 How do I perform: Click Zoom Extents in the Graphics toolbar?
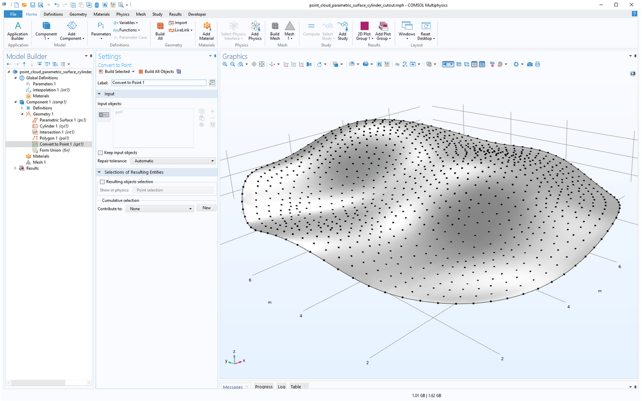(261, 64)
